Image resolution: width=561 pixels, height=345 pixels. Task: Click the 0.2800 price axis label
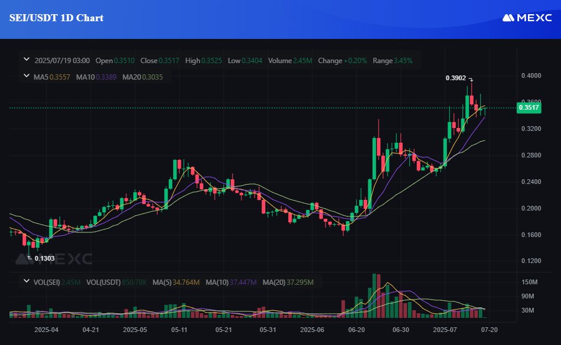point(531,155)
